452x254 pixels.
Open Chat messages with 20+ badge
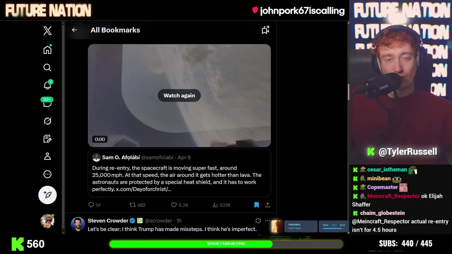pos(47,103)
